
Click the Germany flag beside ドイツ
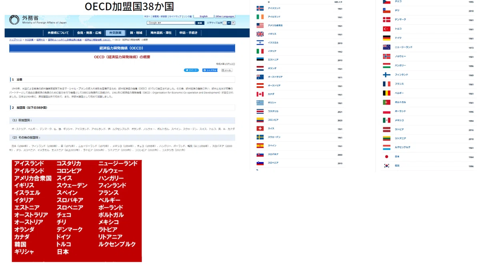[x=386, y=38]
